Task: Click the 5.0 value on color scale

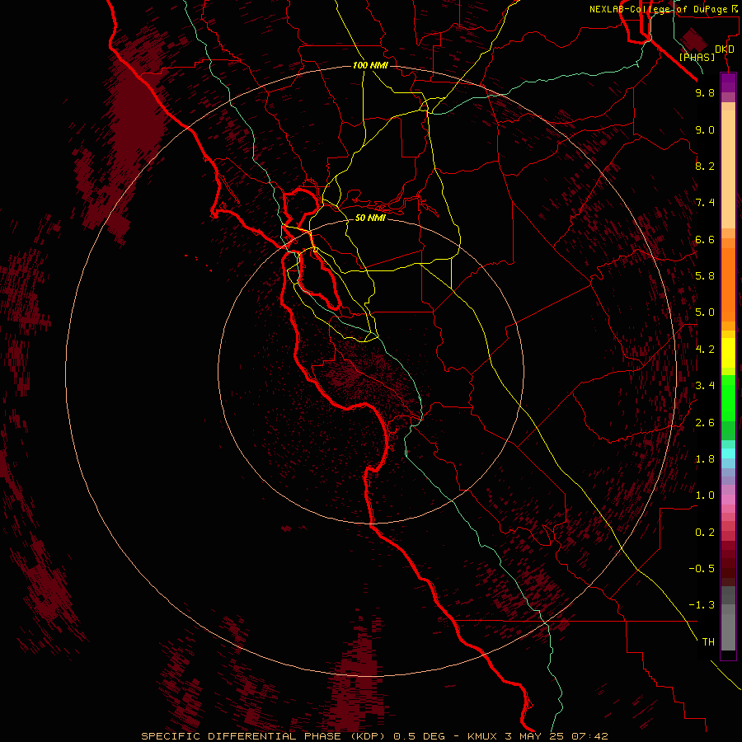Action: [x=705, y=312]
